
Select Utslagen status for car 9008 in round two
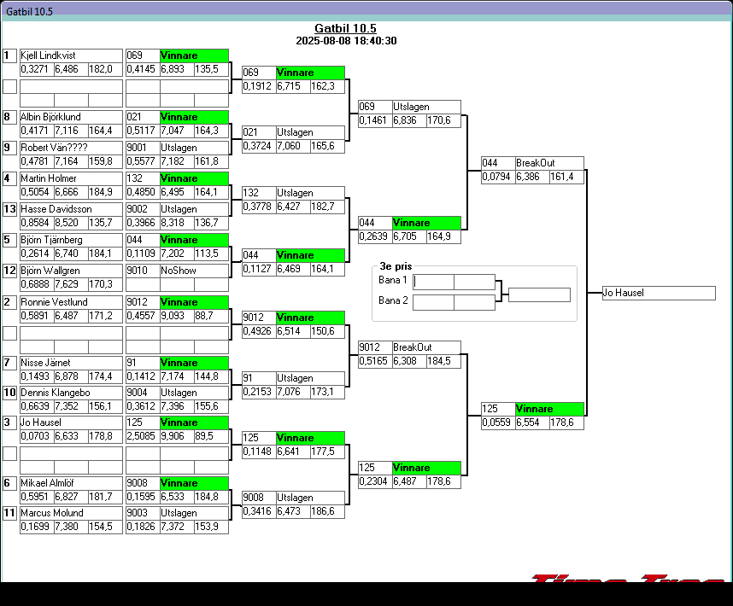coord(310,498)
